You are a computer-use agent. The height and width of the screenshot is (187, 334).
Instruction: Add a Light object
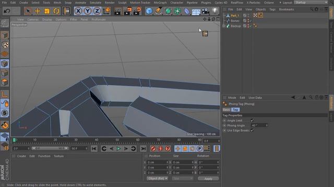214,11
